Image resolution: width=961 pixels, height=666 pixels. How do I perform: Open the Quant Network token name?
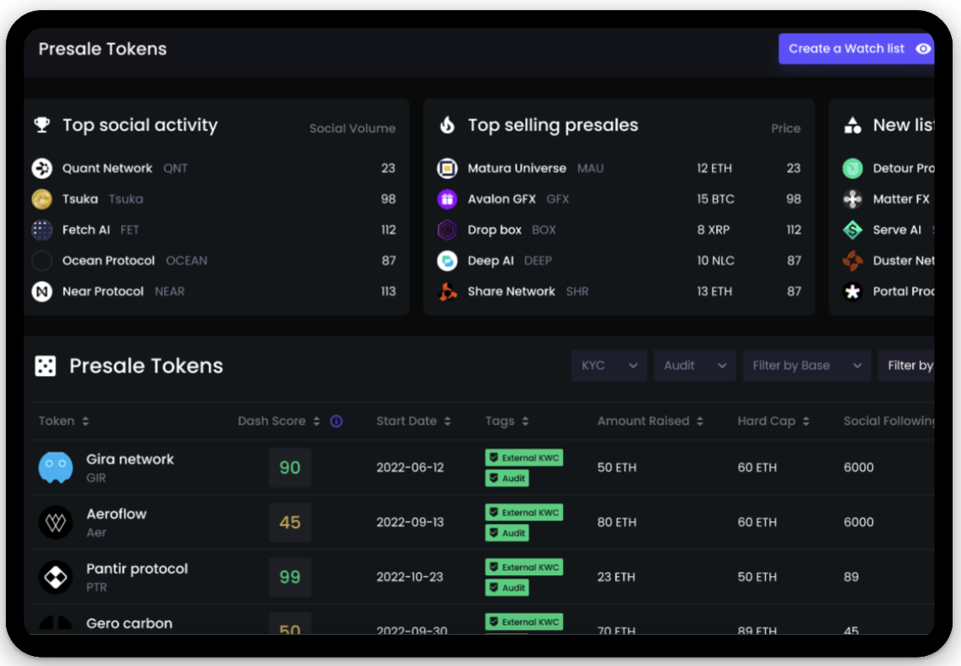click(x=107, y=168)
